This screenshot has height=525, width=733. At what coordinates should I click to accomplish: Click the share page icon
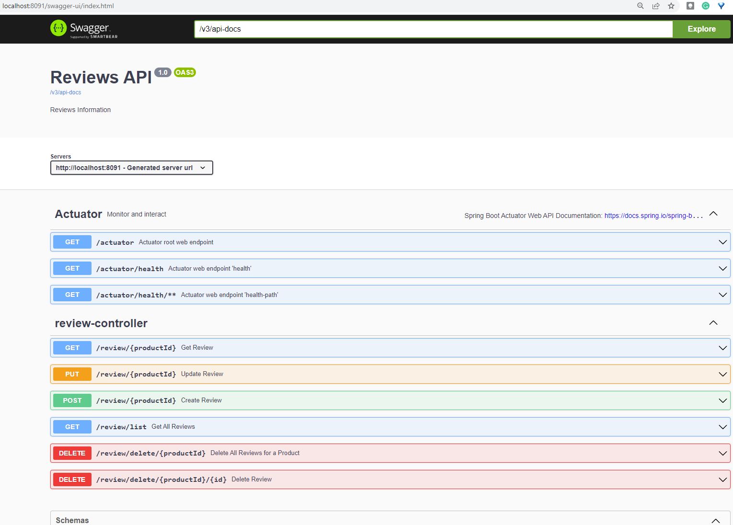656,6
